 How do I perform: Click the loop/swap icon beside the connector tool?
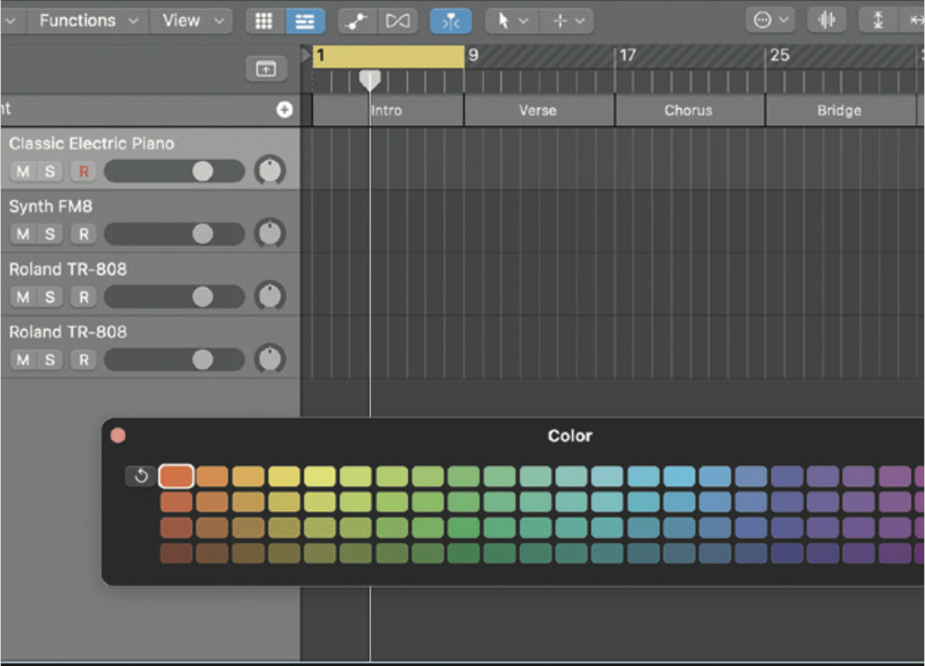coord(398,21)
